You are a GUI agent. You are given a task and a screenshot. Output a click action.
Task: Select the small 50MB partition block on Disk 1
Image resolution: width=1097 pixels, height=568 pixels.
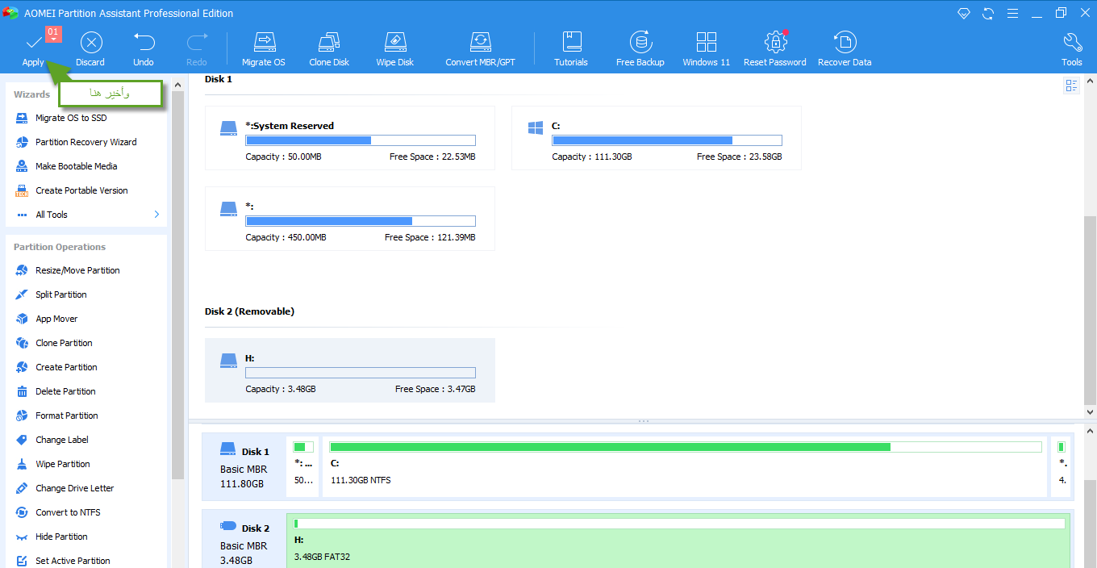tap(304, 467)
